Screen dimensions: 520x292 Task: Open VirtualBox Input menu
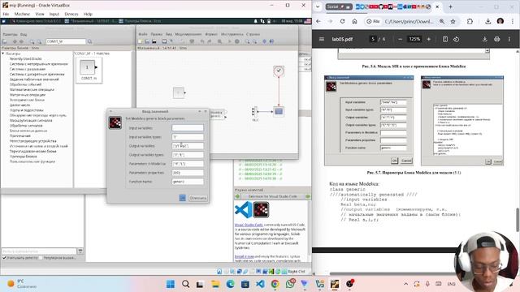click(54, 14)
